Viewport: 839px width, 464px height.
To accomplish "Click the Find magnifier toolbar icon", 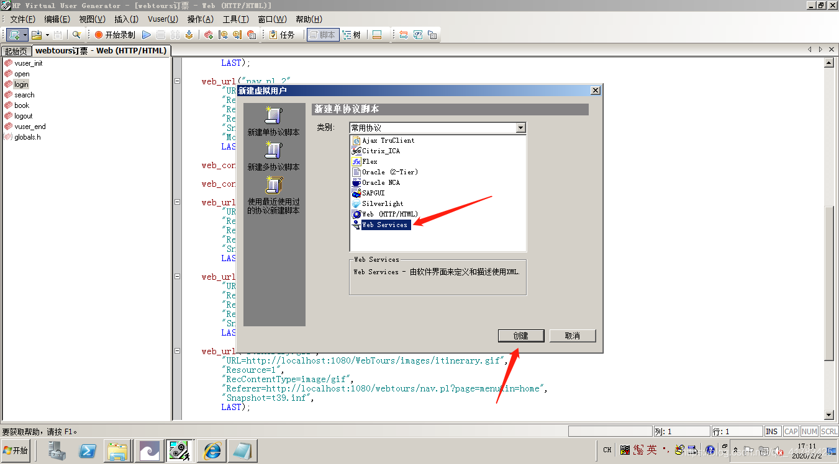I will [x=76, y=35].
